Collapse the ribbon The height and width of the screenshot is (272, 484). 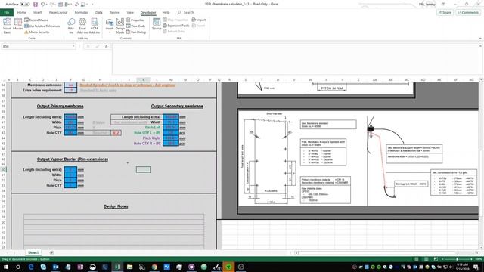[x=480, y=39]
